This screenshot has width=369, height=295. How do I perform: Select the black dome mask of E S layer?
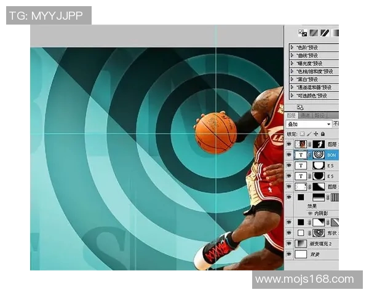tap(319, 176)
